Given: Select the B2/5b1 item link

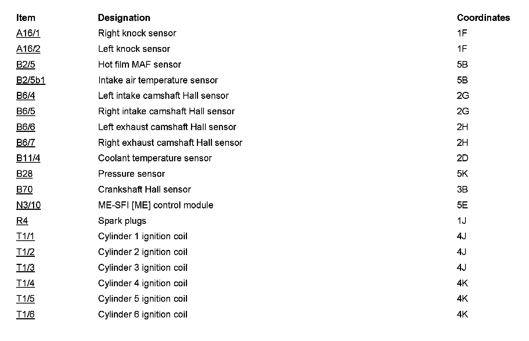Looking at the screenshot, I should 30,80.
